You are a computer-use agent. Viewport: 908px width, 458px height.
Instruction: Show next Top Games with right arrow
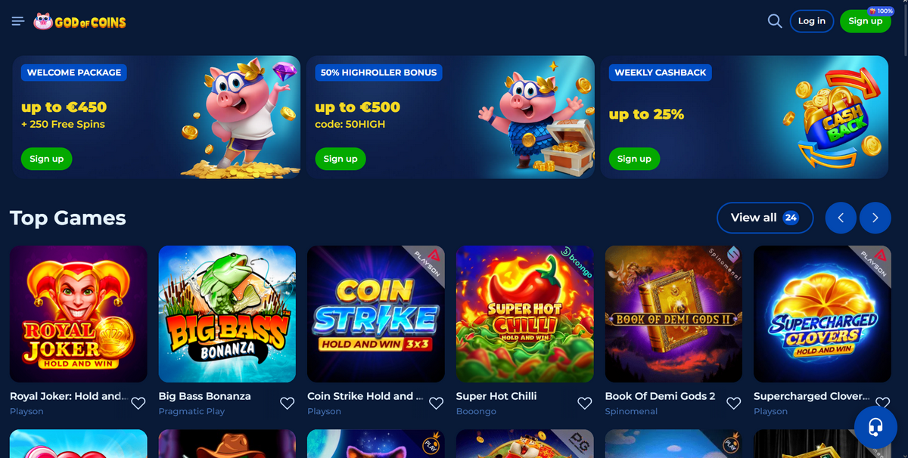(x=875, y=218)
